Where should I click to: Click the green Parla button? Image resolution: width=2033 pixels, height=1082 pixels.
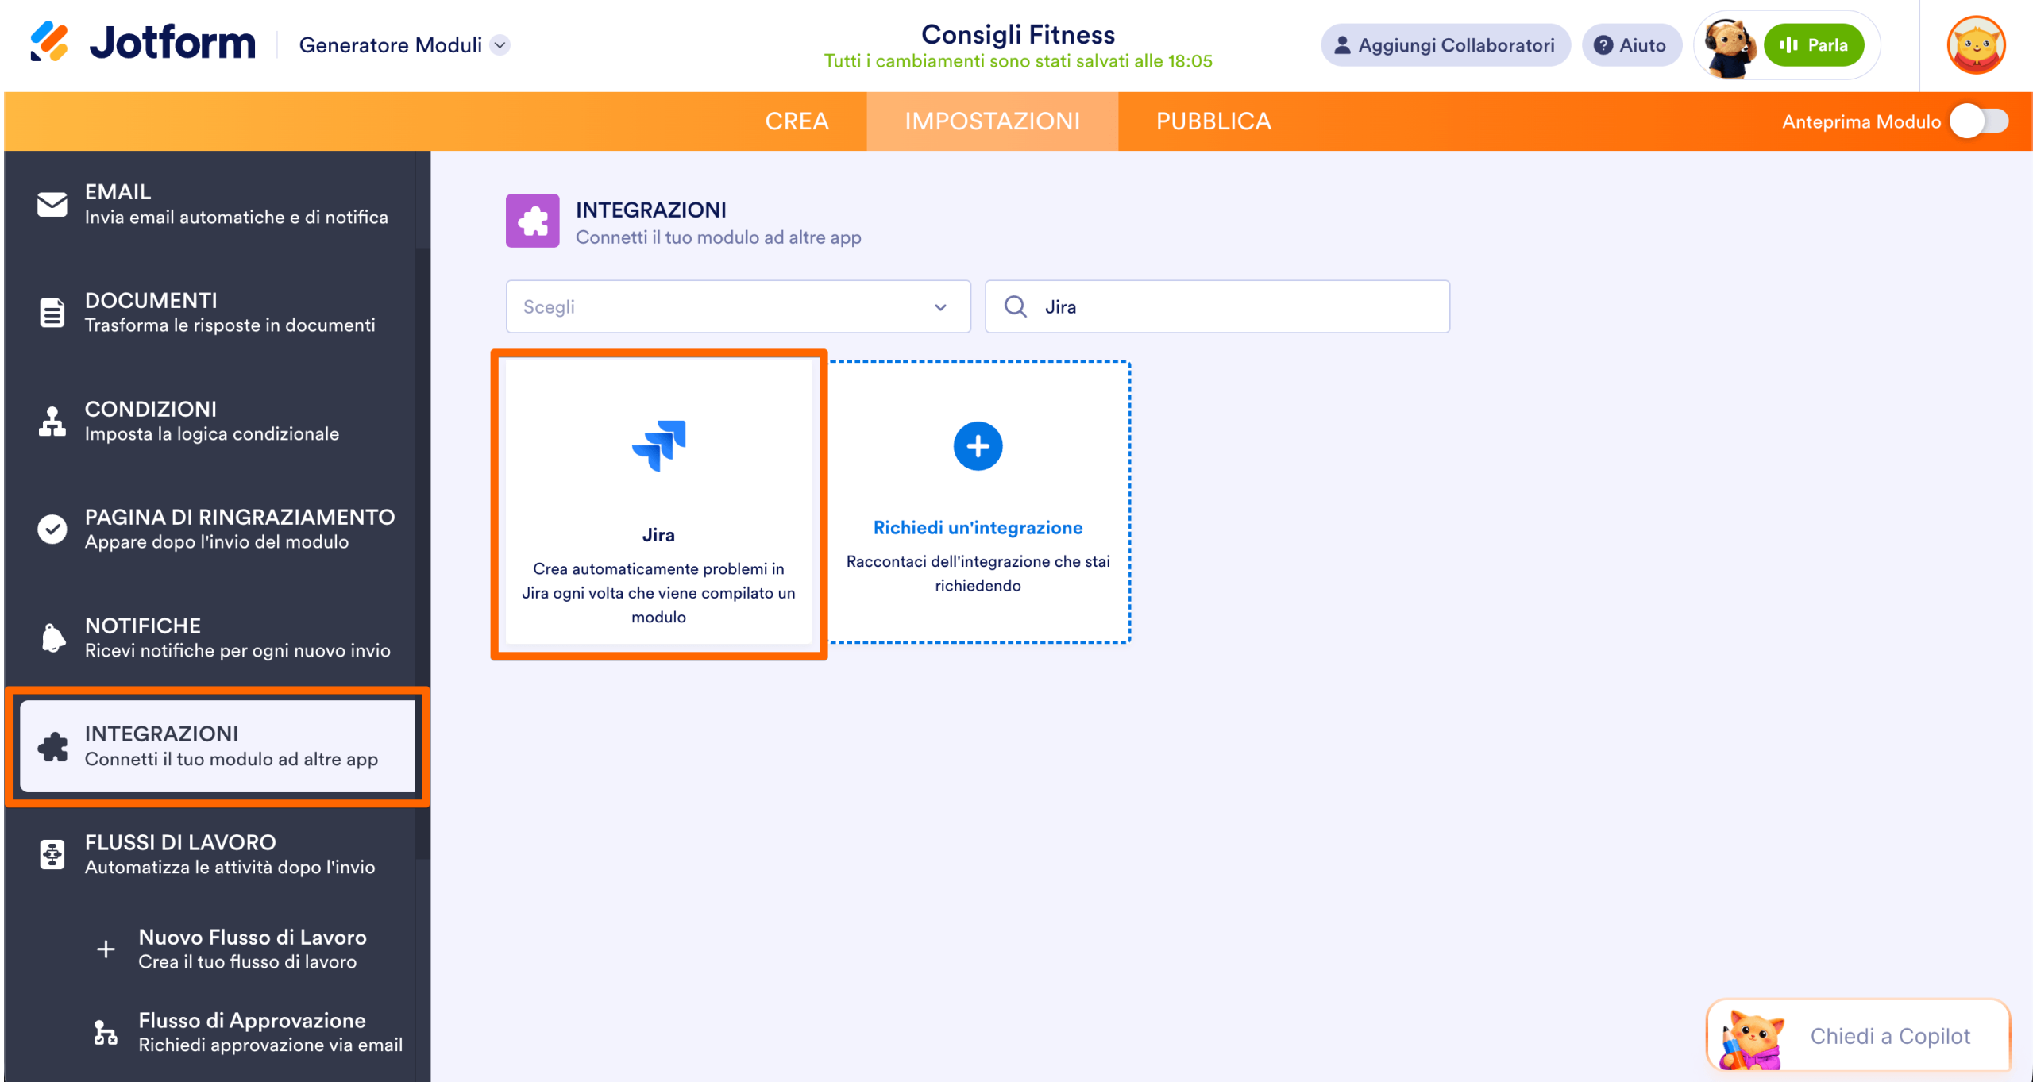point(1814,45)
